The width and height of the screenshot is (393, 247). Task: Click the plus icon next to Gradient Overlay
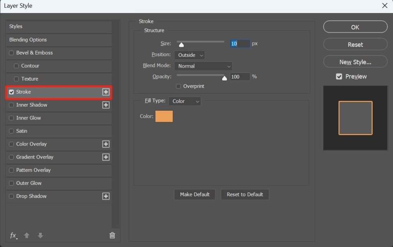[106, 157]
